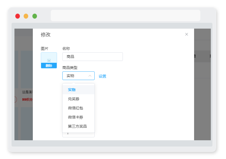The image size is (226, 159).
Task: Select 实物 in the dropdown list
Action: click(78, 90)
